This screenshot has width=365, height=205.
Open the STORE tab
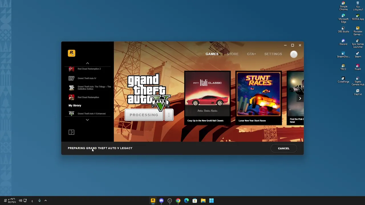233,54
